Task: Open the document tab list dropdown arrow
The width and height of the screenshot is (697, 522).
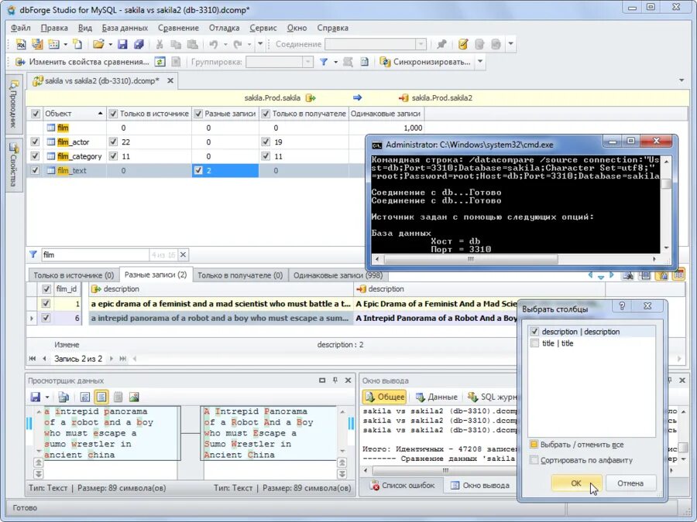Action: [682, 80]
